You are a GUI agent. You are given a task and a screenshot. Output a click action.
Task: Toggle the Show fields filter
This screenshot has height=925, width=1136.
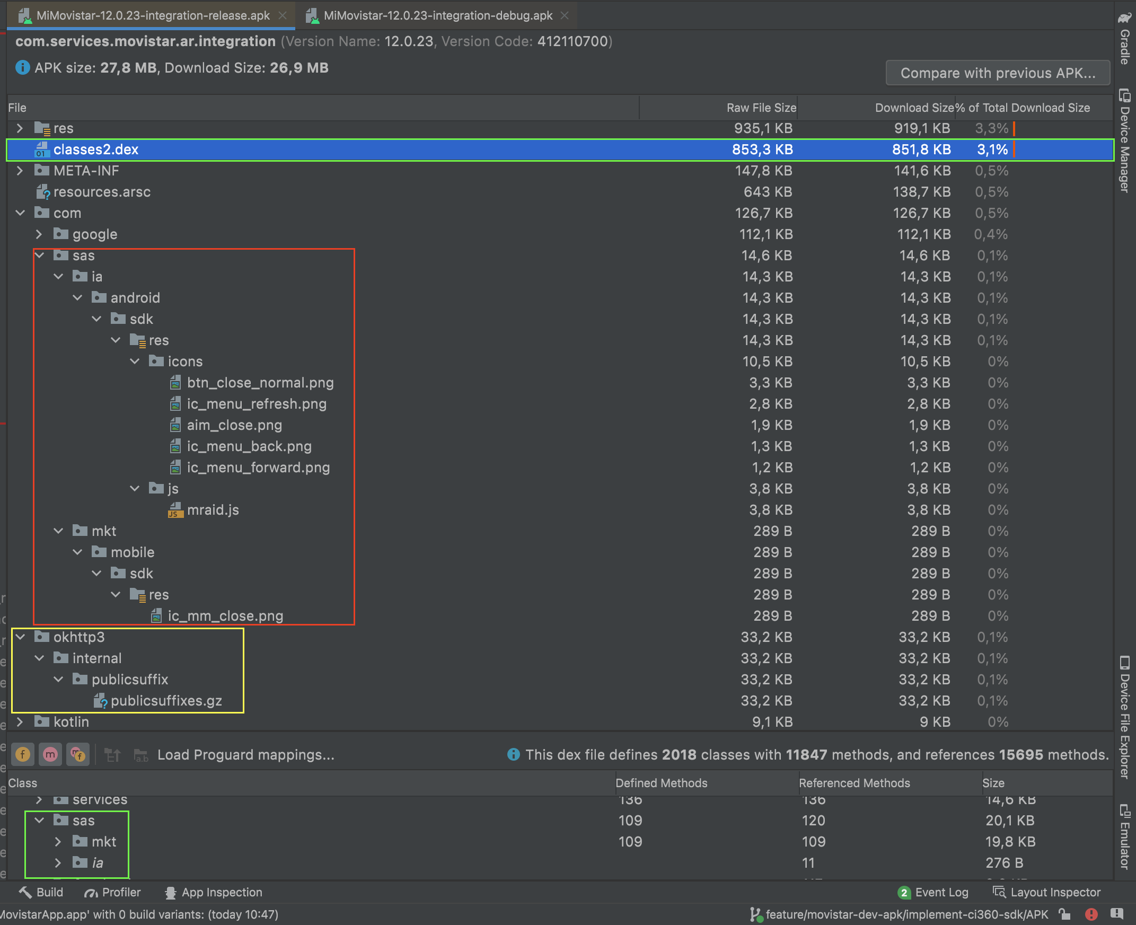[x=22, y=754]
